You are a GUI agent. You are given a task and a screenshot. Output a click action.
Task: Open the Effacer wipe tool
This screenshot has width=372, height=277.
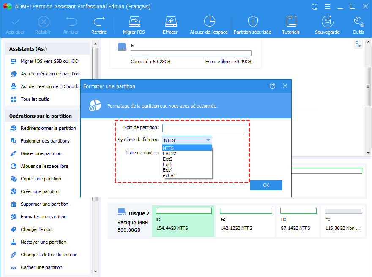170,25
